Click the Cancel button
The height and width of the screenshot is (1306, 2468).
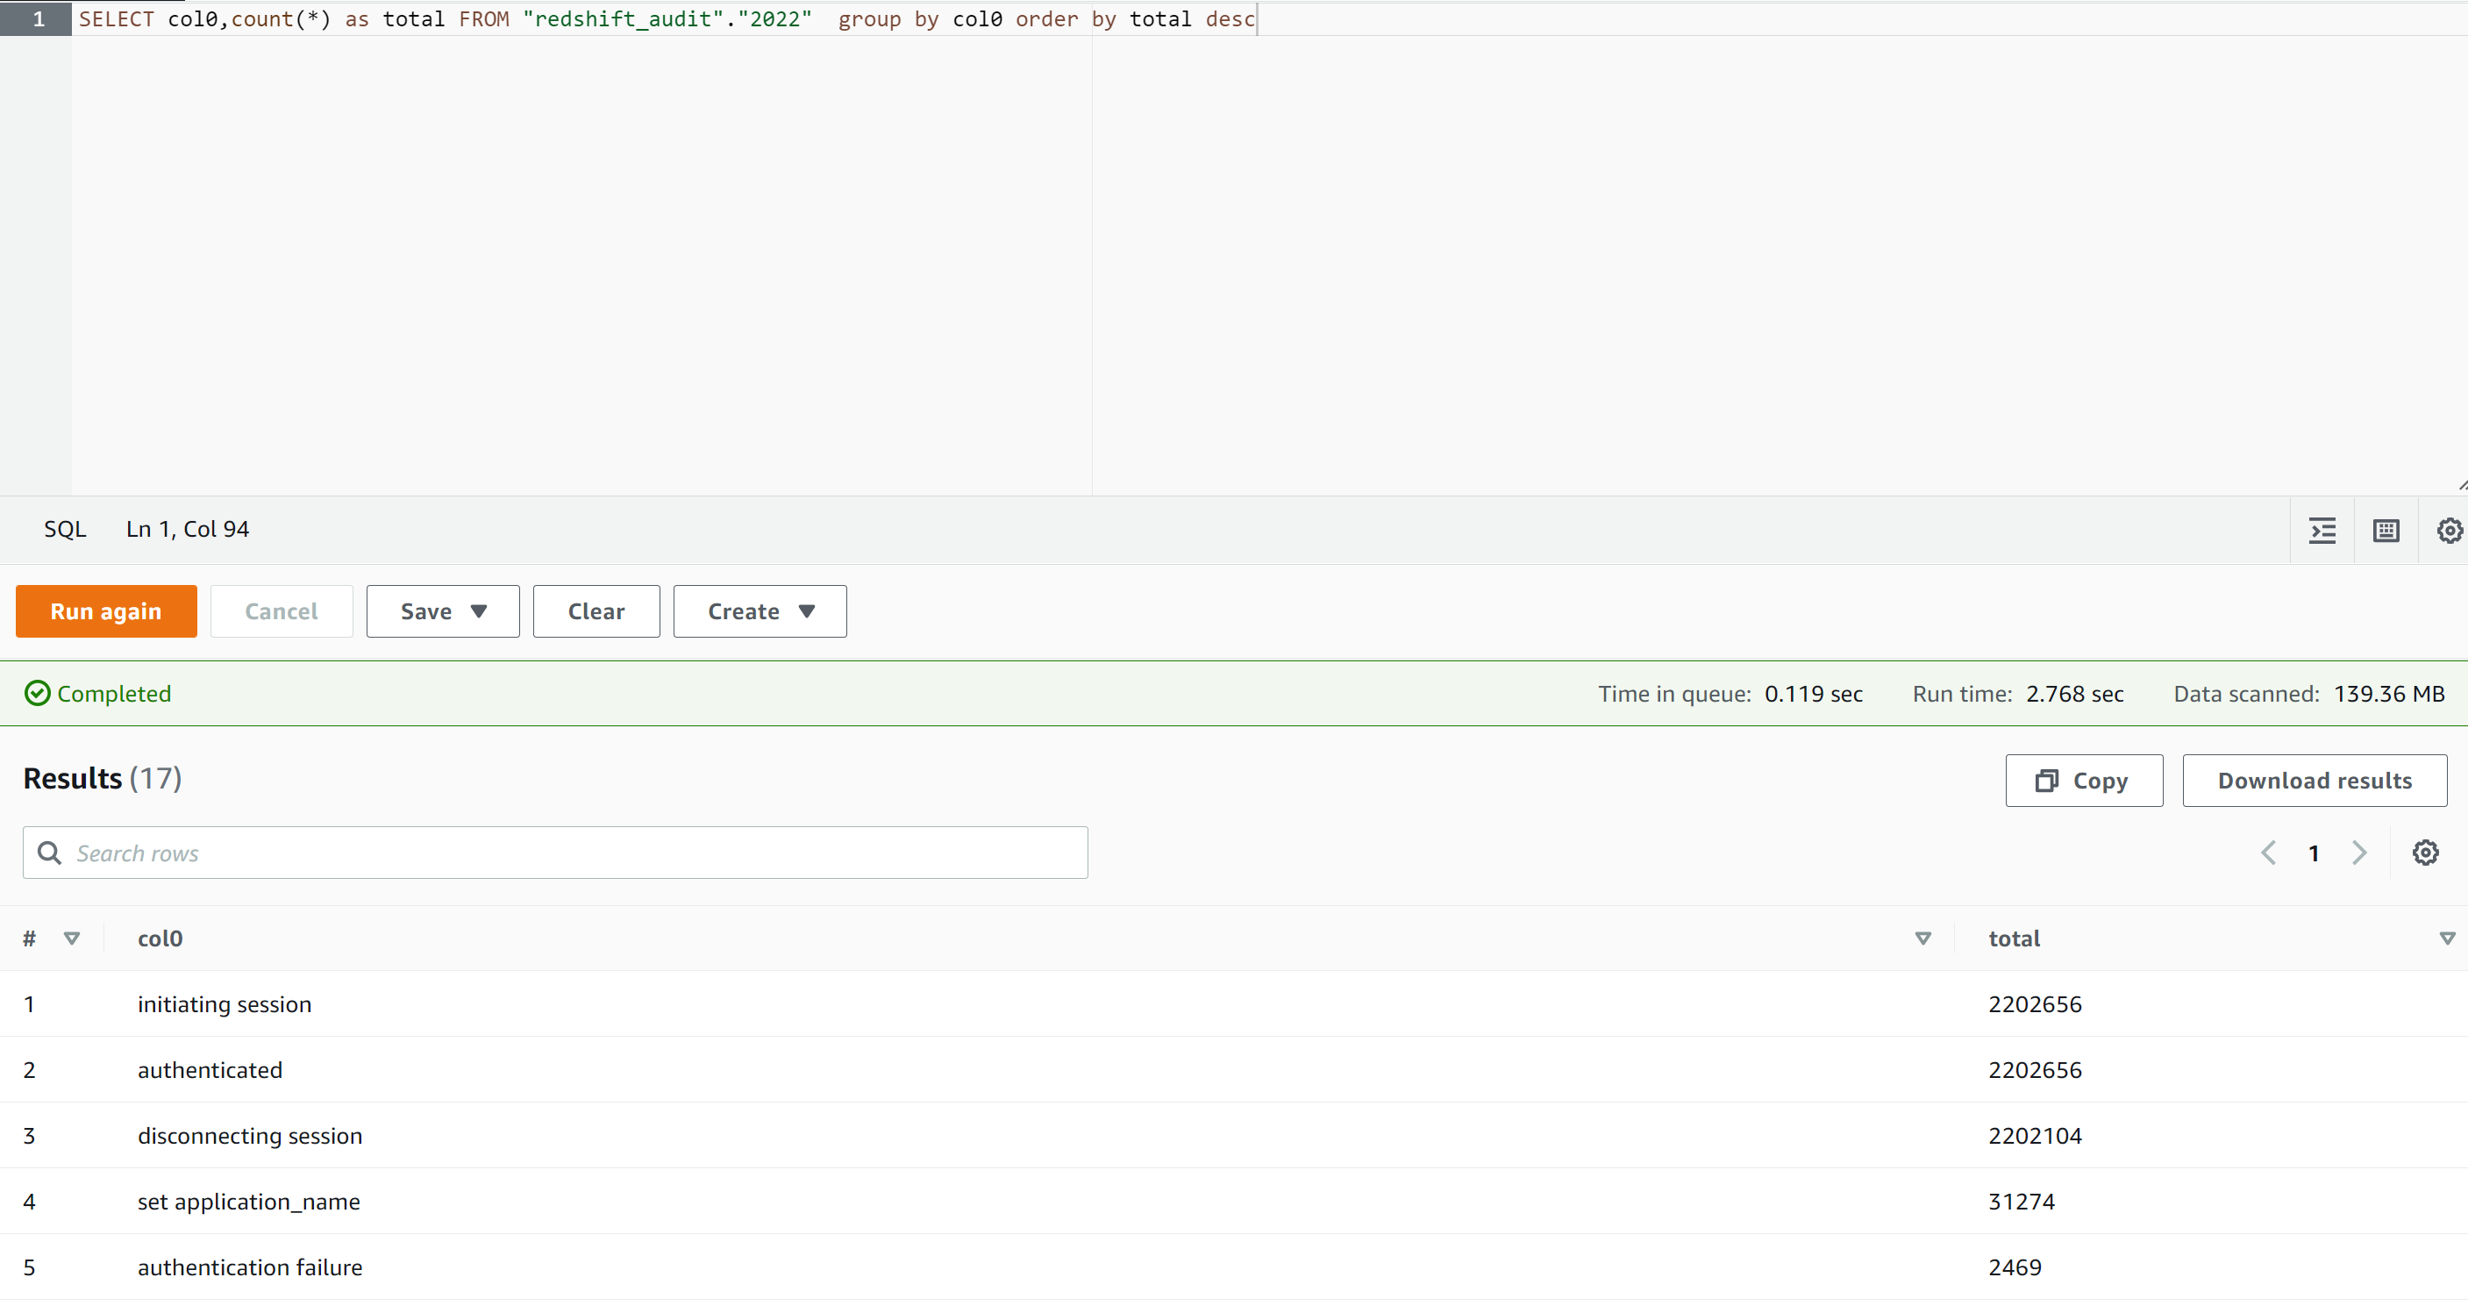(281, 611)
